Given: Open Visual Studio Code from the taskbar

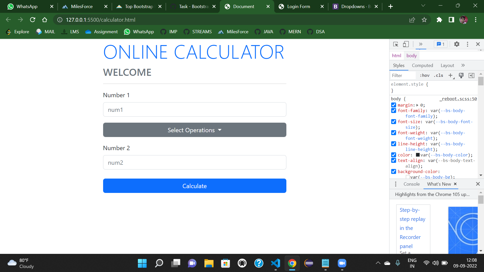Looking at the screenshot, I should 276,263.
